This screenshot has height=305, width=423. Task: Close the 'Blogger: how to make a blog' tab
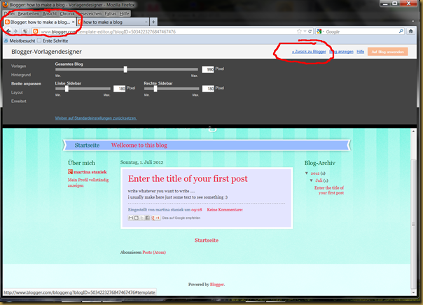click(x=73, y=22)
